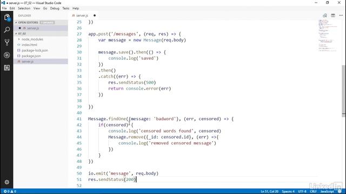
Task: Click on console.log('saved') text
Action: click(x=134, y=58)
